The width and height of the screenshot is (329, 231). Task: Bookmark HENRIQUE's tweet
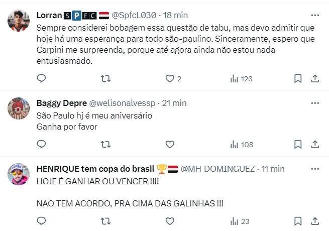point(298,221)
